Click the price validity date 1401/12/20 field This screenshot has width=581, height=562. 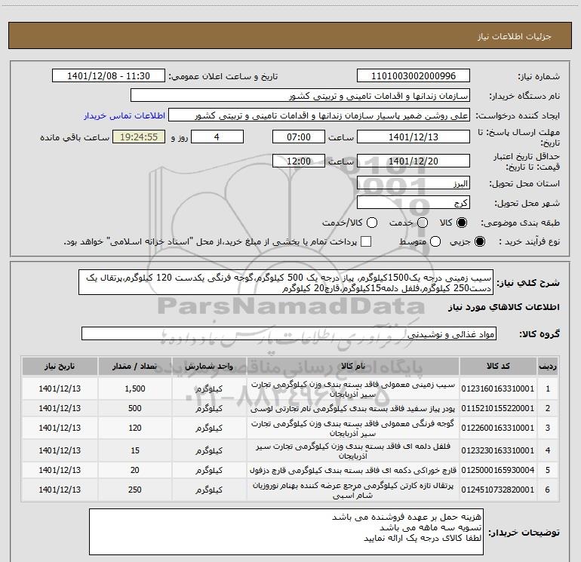(413, 161)
